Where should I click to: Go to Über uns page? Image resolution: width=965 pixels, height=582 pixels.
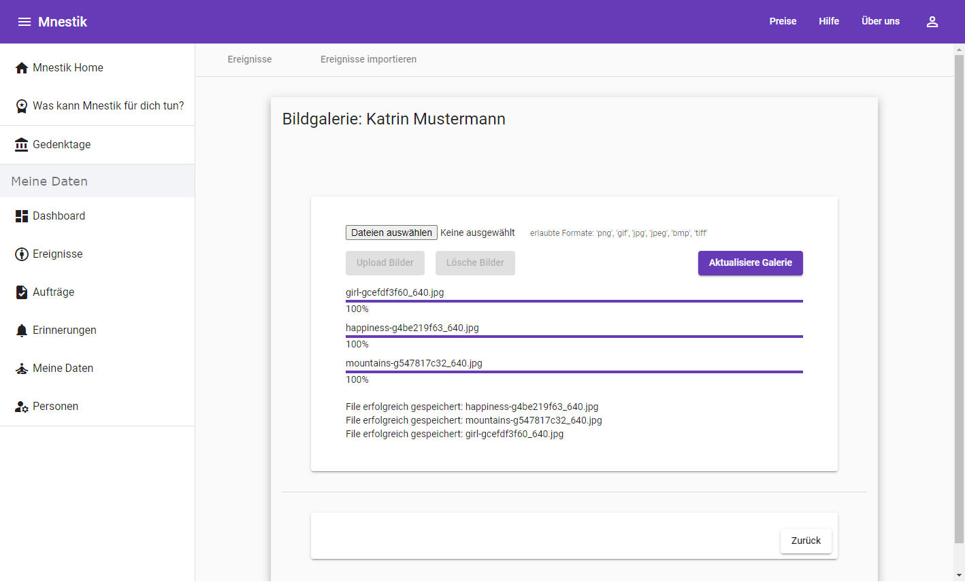coord(880,22)
